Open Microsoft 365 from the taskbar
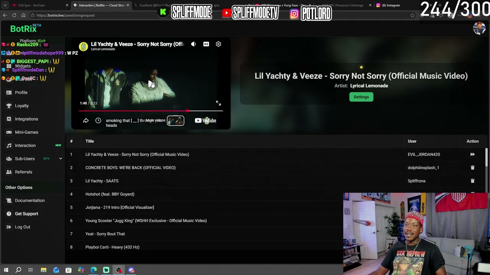This screenshot has height=275, width=490. (81, 270)
